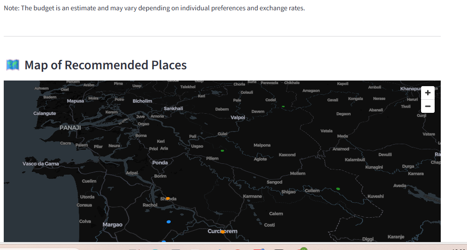Click the Mapusa label on the map
Screen dimensions: 467x250
[x=75, y=101]
